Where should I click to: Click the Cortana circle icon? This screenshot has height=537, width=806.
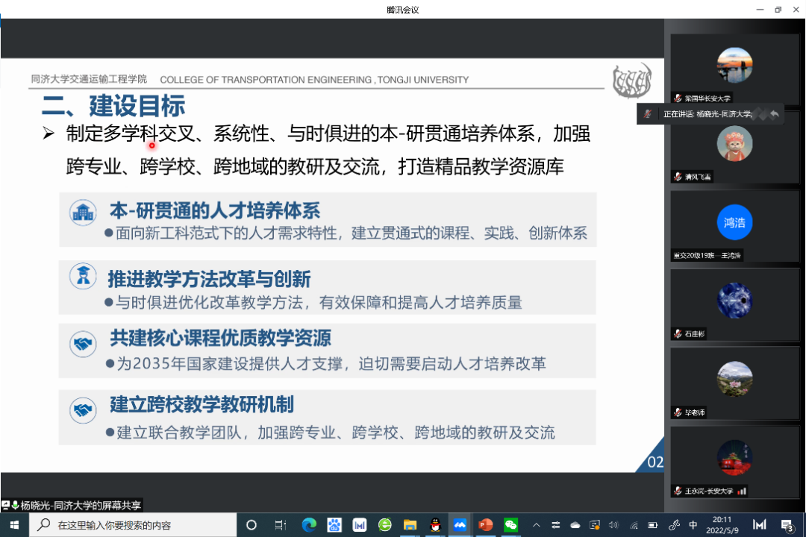click(x=252, y=525)
